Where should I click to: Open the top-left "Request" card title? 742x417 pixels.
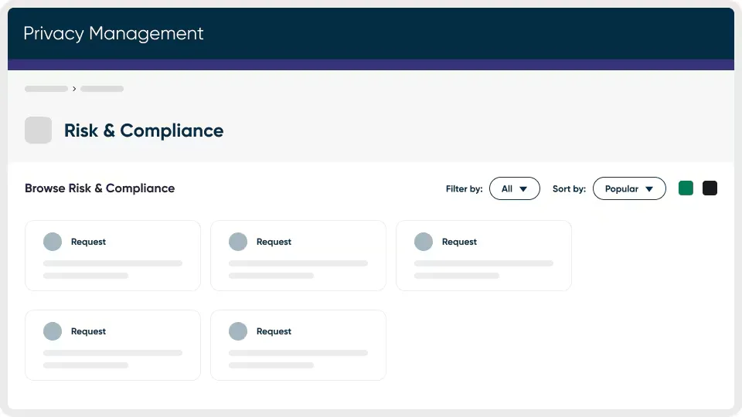pos(88,242)
